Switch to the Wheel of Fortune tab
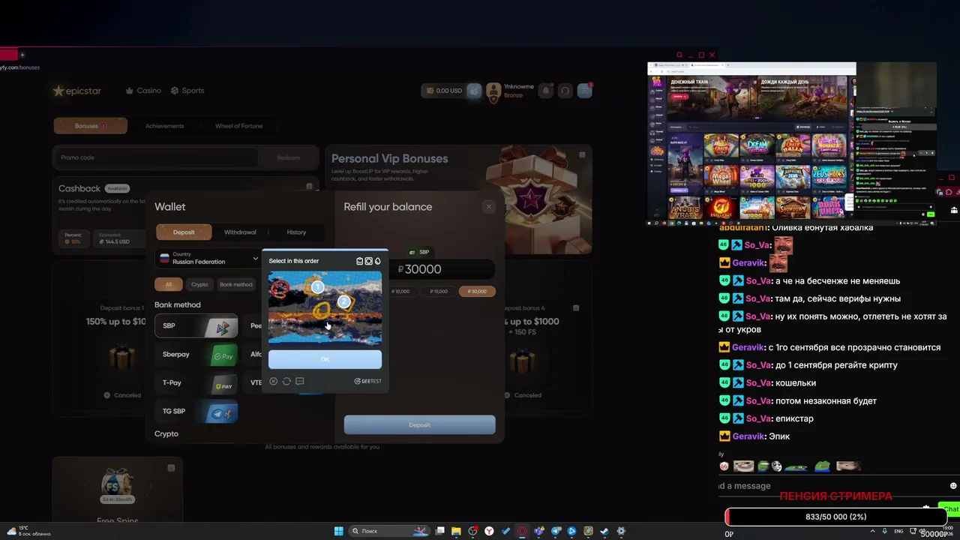The image size is (960, 540). [238, 126]
